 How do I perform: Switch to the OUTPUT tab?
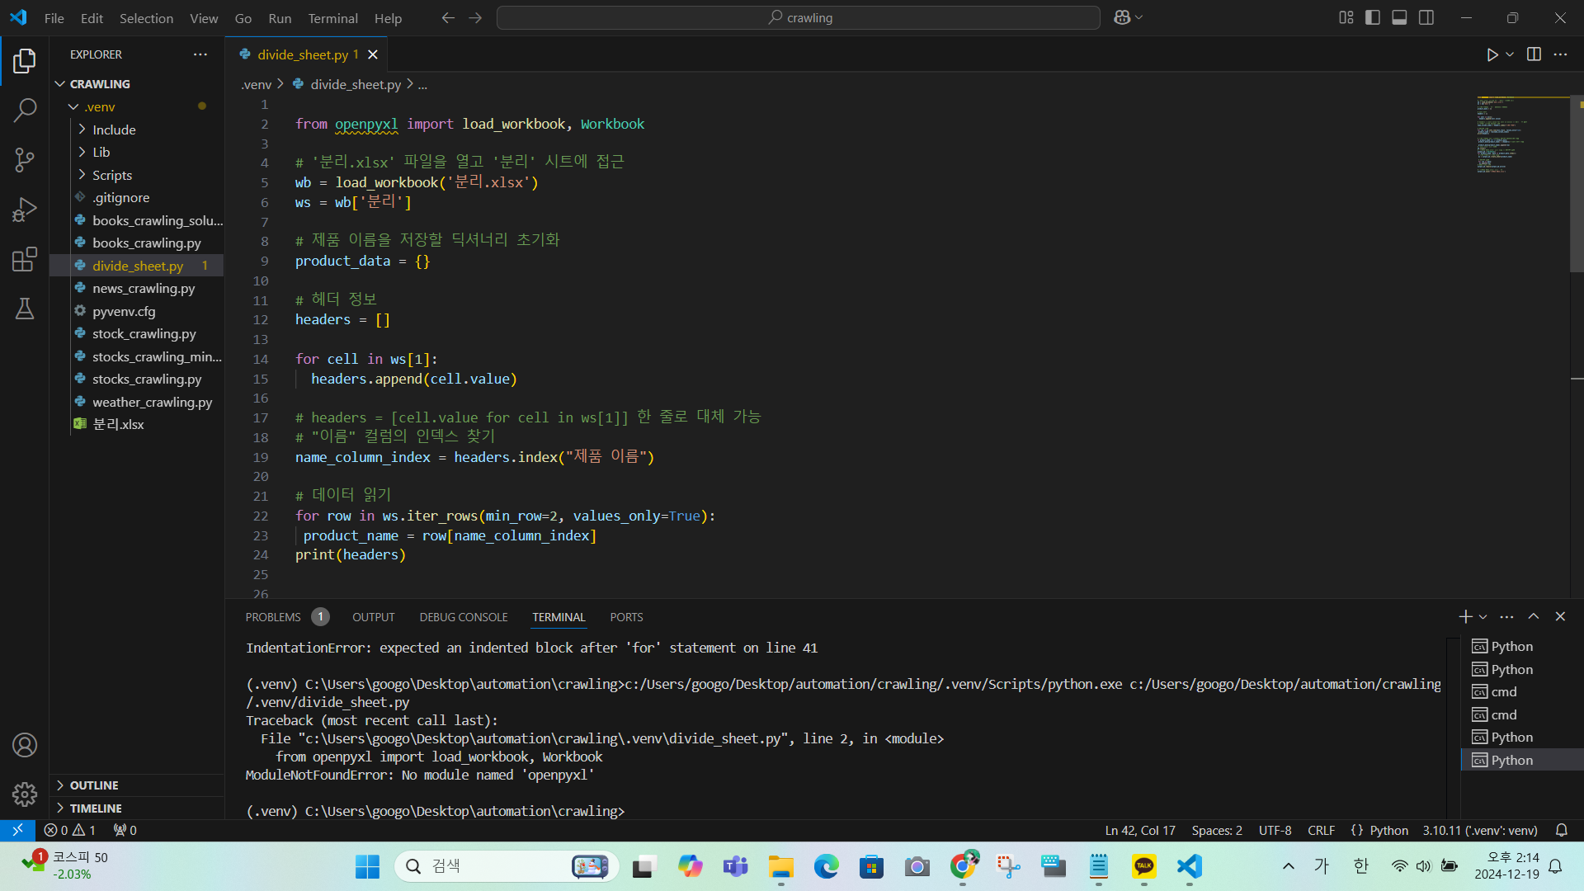pyautogui.click(x=373, y=617)
